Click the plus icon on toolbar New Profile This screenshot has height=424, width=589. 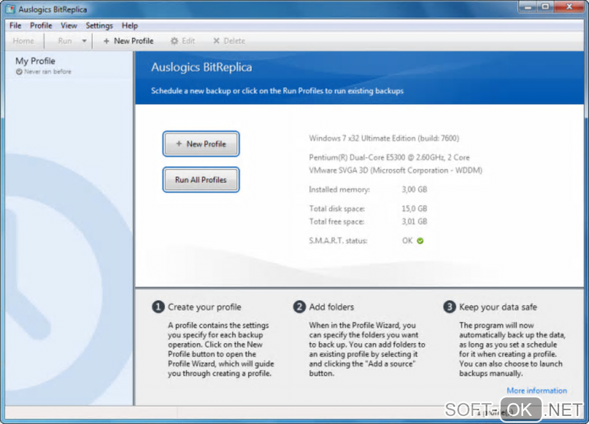click(x=106, y=41)
